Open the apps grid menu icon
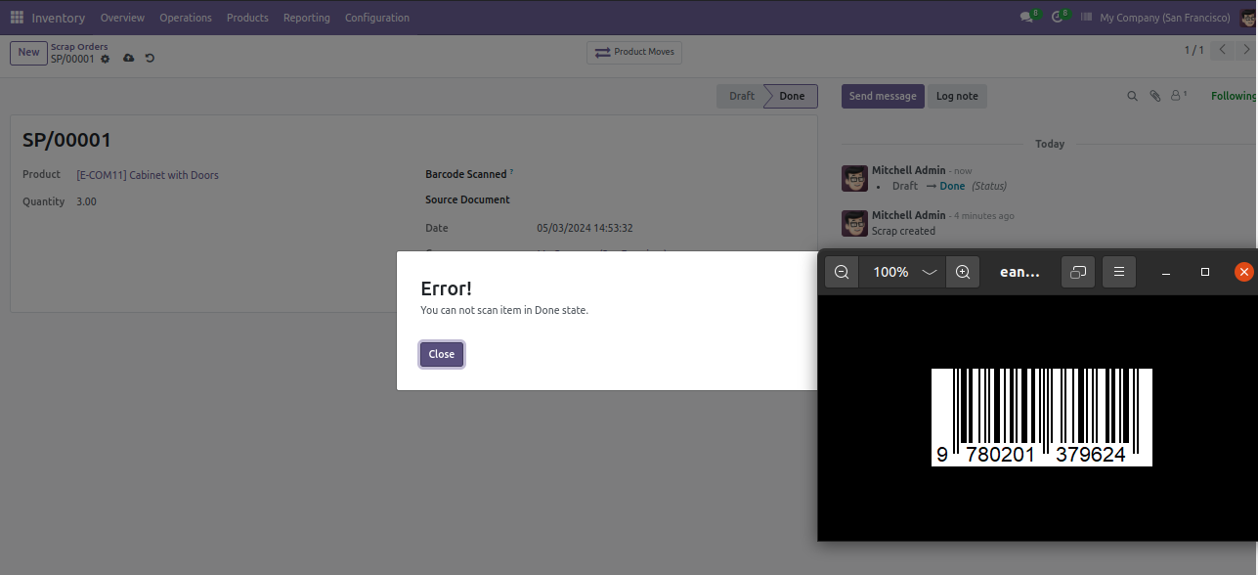This screenshot has height=575, width=1258. pos(17,18)
